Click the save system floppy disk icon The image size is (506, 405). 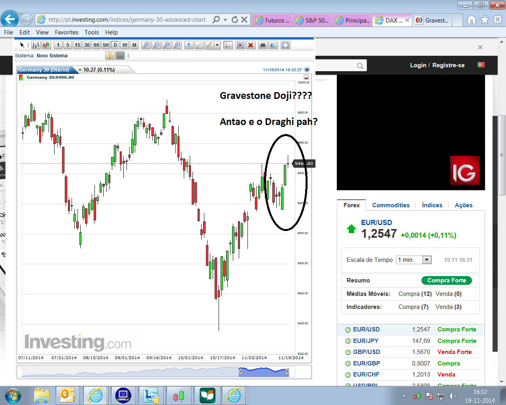[120, 56]
